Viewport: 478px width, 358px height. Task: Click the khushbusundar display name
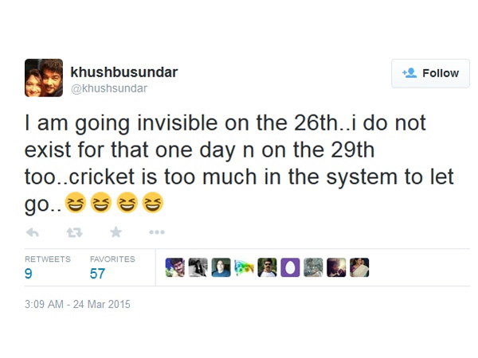click(x=124, y=72)
